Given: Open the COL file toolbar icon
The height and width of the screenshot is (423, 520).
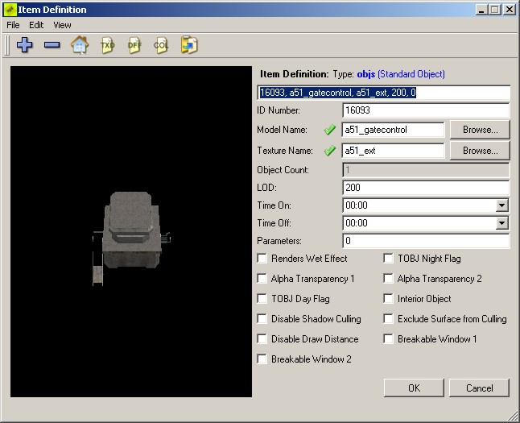Looking at the screenshot, I should click(161, 45).
